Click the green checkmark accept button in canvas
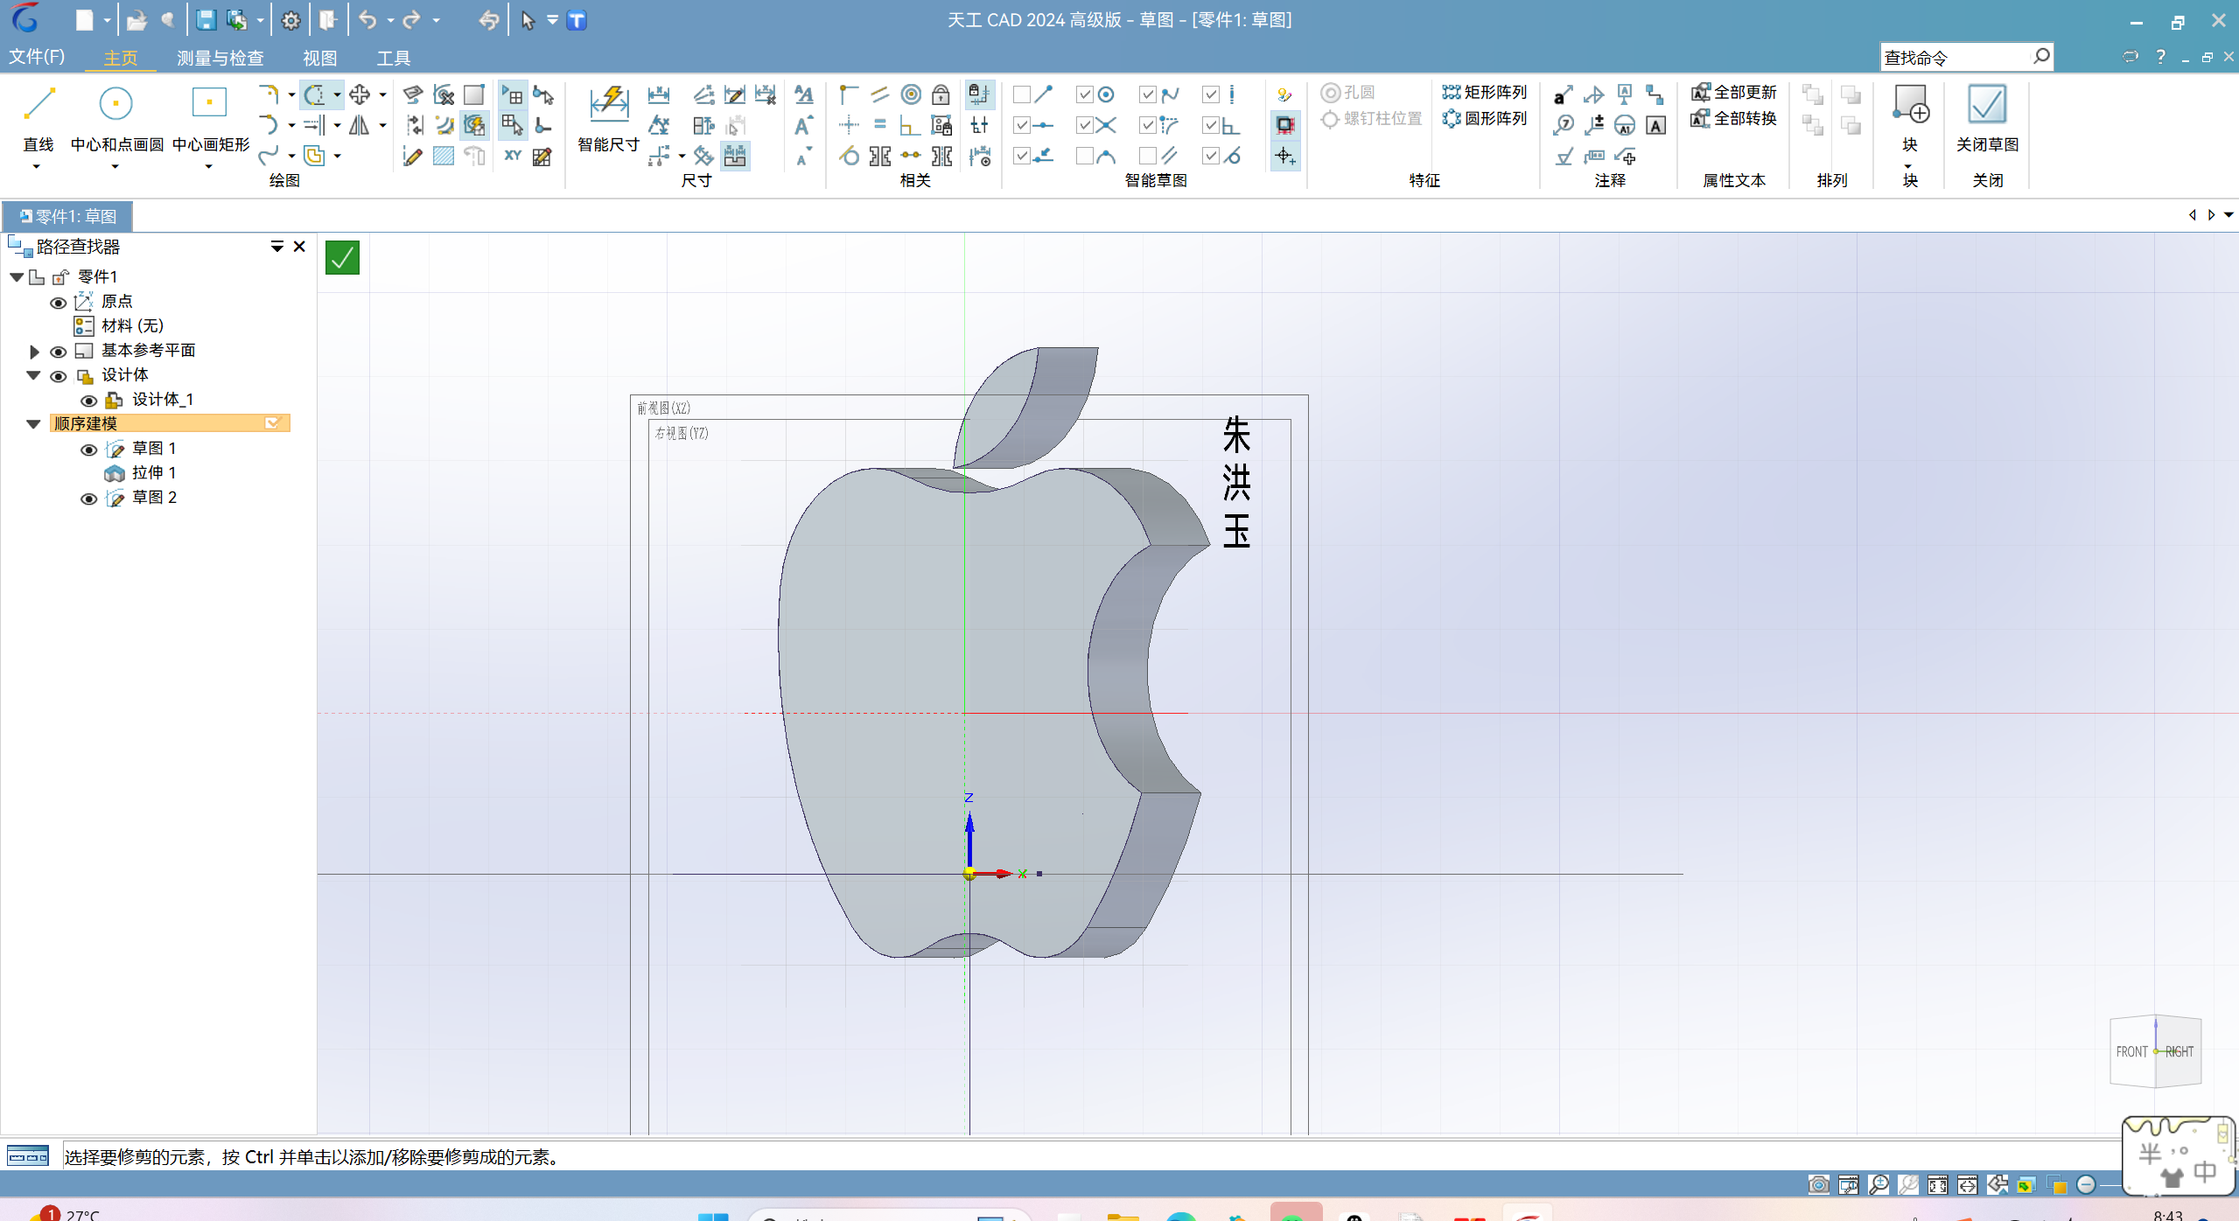This screenshot has height=1221, width=2239. [342, 257]
